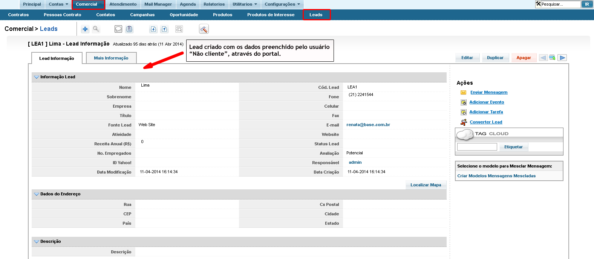Viewport: 594px width, 259px height.
Task: Click the envelope icon beside Enviar Mensagem
Action: pos(464,93)
